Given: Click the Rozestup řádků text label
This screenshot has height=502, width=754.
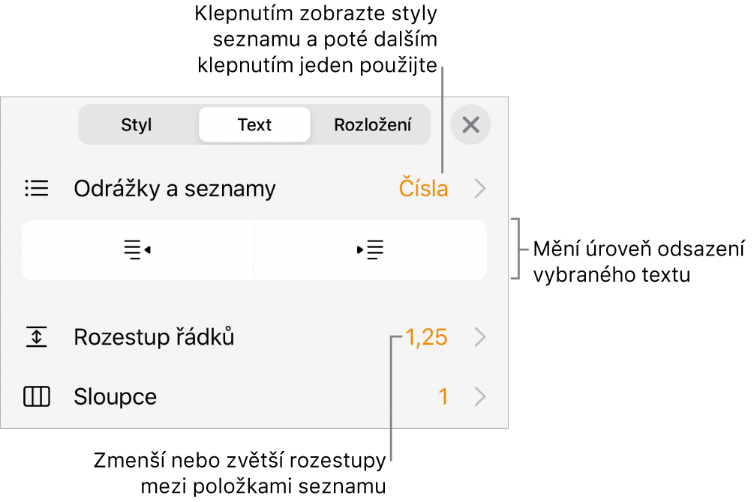Looking at the screenshot, I should tap(153, 338).
